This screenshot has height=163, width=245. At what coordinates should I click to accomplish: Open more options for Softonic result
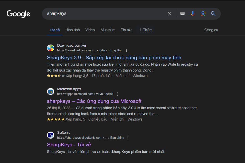(128, 138)
